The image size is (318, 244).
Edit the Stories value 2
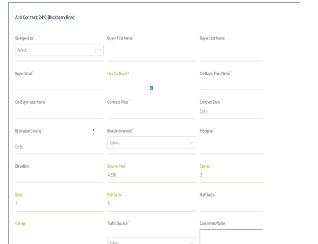coord(231,175)
